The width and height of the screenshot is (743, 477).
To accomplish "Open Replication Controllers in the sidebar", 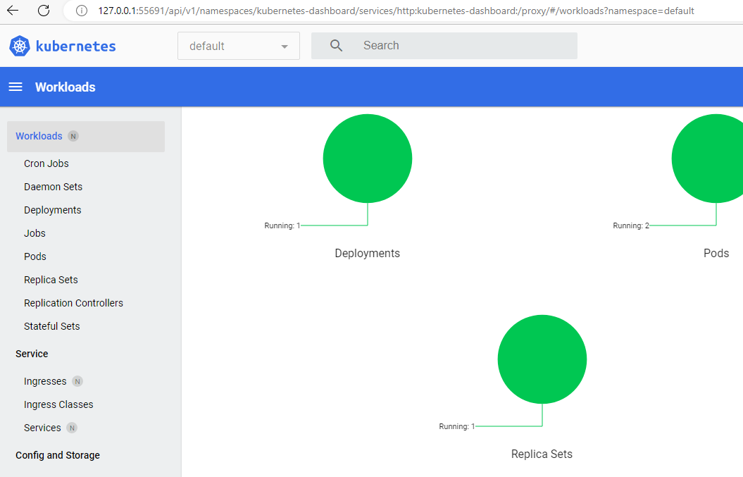I will [73, 303].
